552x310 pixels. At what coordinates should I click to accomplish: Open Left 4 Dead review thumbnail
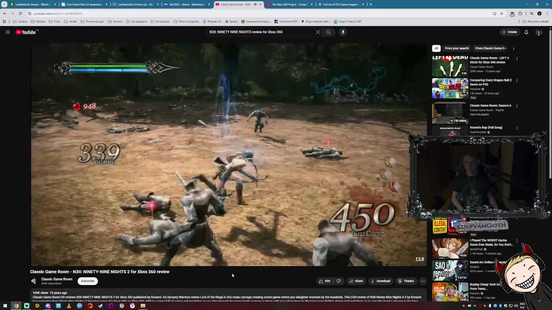pyautogui.click(x=450, y=66)
